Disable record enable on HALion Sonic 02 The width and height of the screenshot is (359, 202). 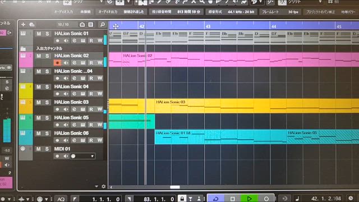click(x=57, y=62)
